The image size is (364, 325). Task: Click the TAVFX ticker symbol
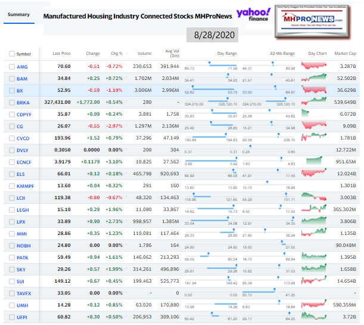pyautogui.click(x=24, y=292)
